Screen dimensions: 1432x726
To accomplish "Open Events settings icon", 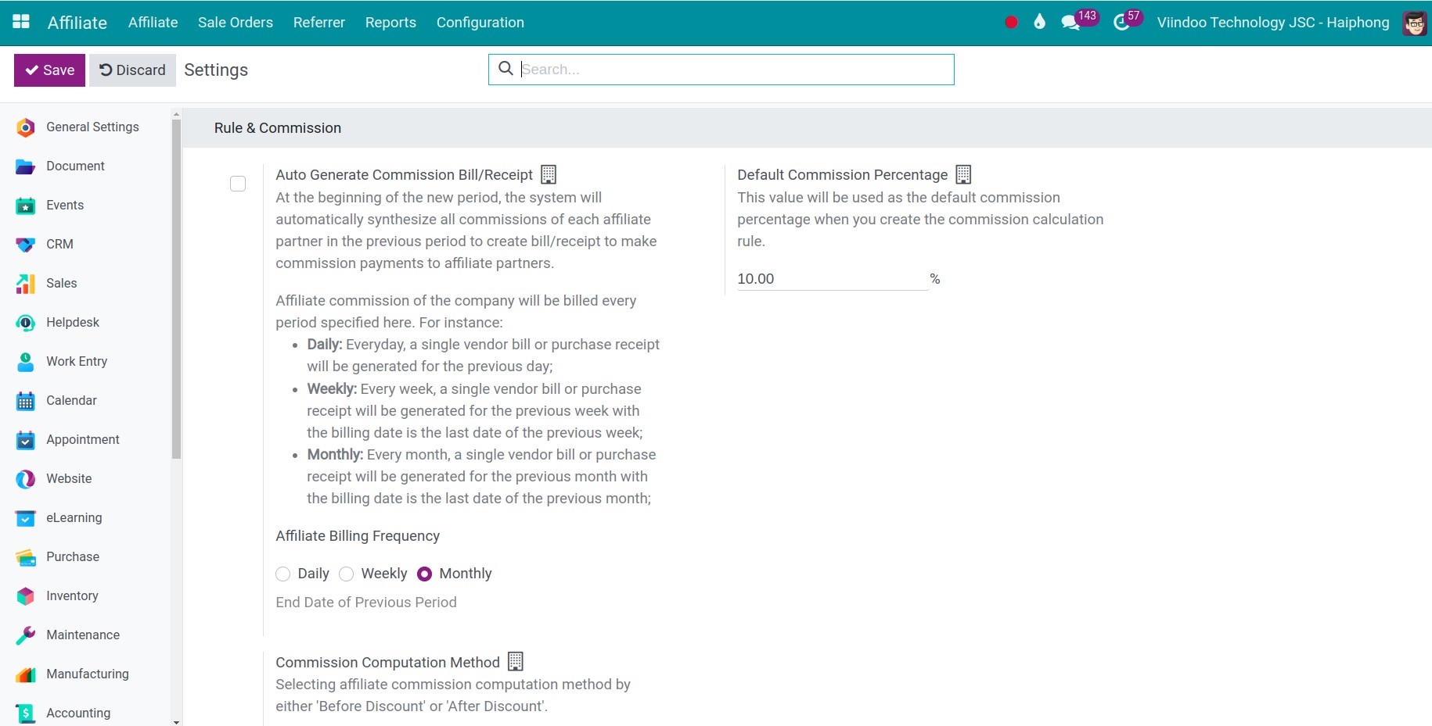I will [26, 206].
